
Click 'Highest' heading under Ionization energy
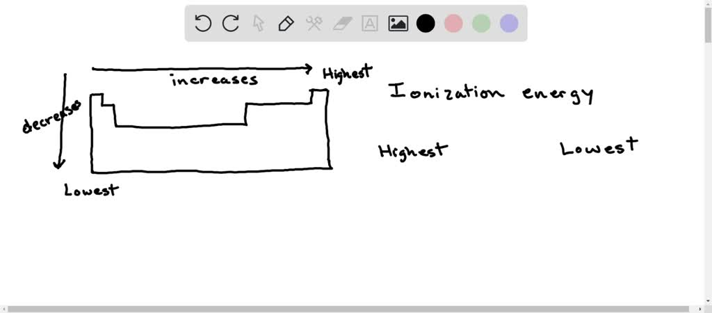point(413,151)
